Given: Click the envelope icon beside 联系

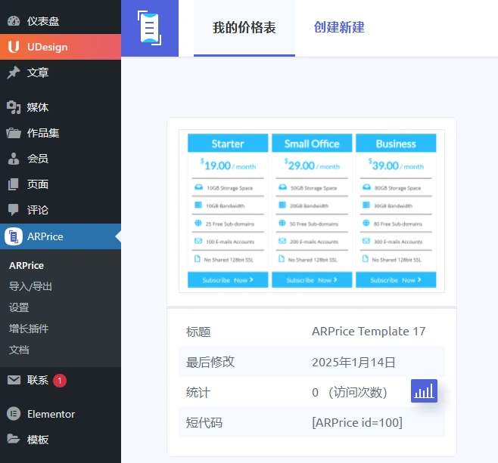Looking at the screenshot, I should pos(14,380).
